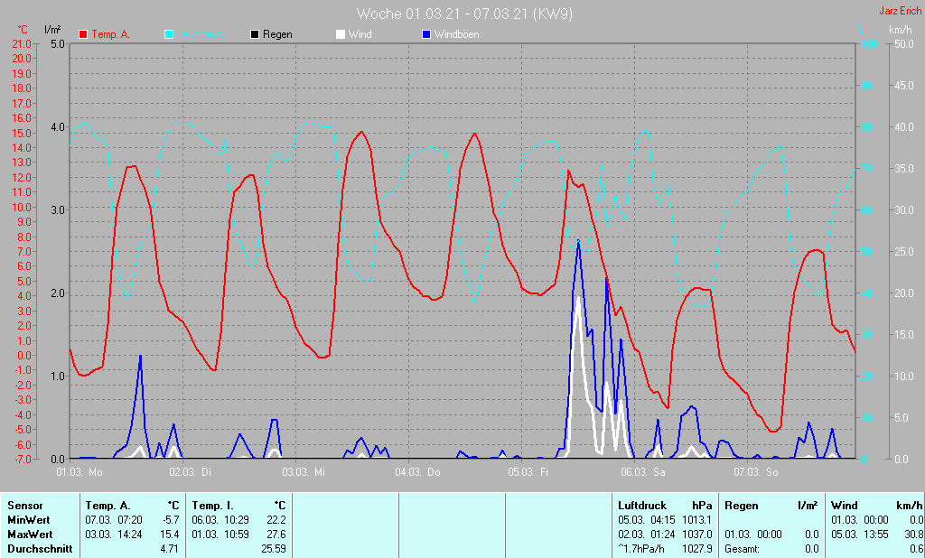Click the '05.03. 04:15' Luftdruck timestamp
The image size is (925, 558).
point(647,520)
